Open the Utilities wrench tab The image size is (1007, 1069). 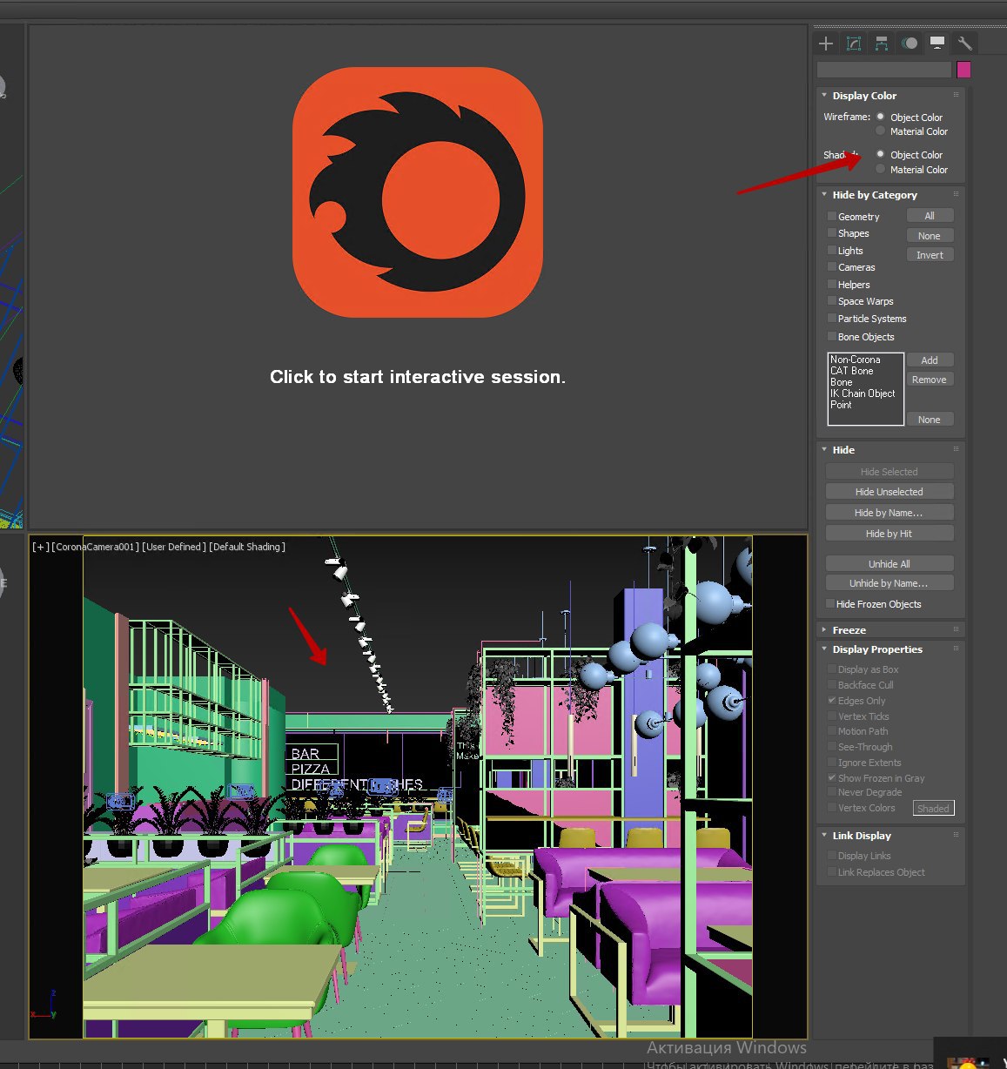[964, 44]
